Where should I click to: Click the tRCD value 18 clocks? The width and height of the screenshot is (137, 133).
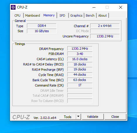[x=80, y=64]
